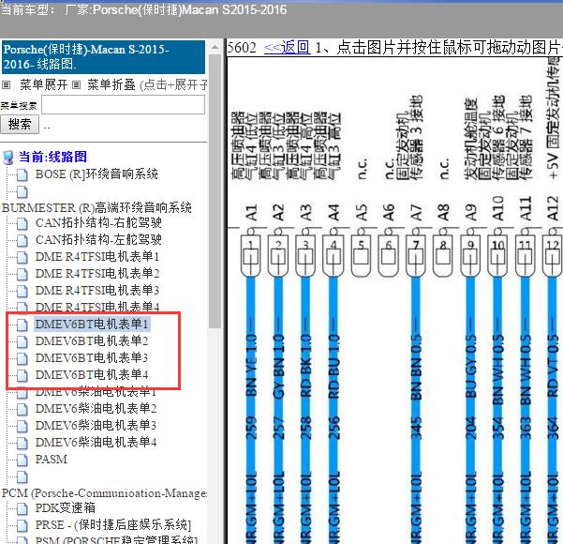The width and height of the screenshot is (563, 544).
Task: Click connector pin 7 in diagram
Action: point(416,254)
